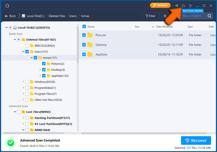The height and width of the screenshot is (152, 217).
Task: Navigate to Local Disk(C:) in breadcrumb
Action: 35,16
